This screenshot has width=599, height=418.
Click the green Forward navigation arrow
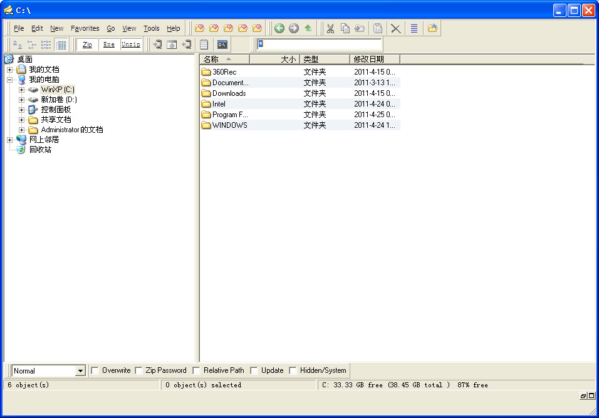point(294,28)
